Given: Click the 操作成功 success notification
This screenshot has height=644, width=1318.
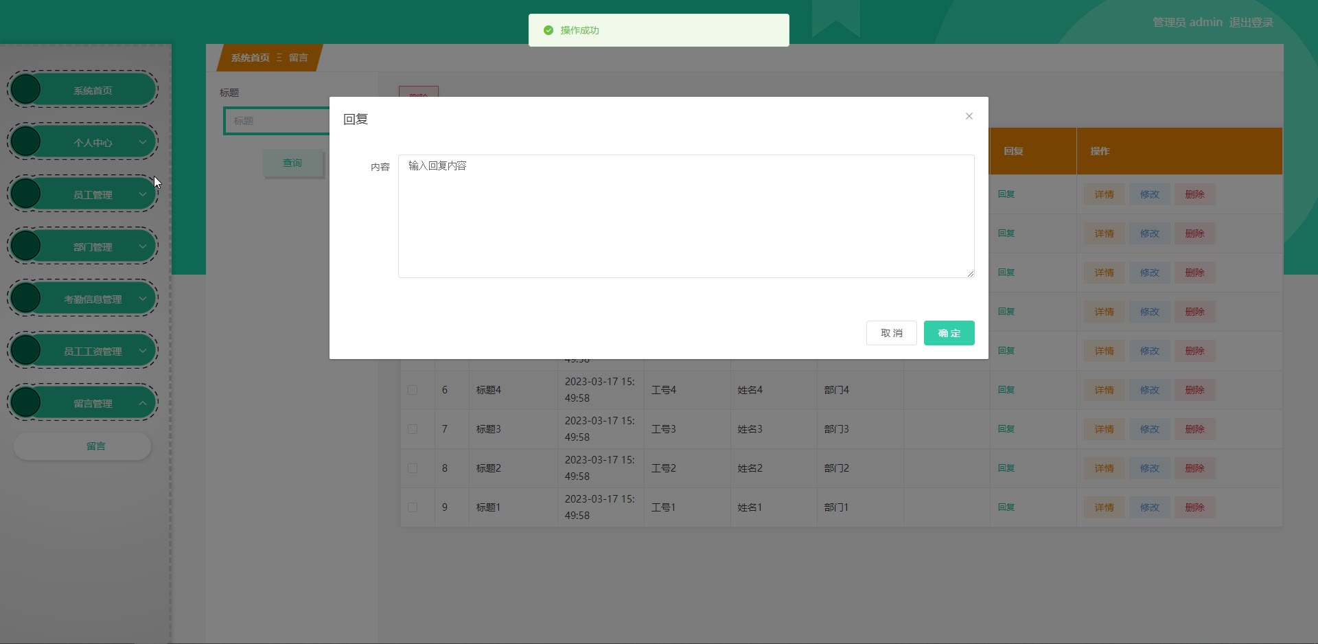Looking at the screenshot, I should 658,30.
